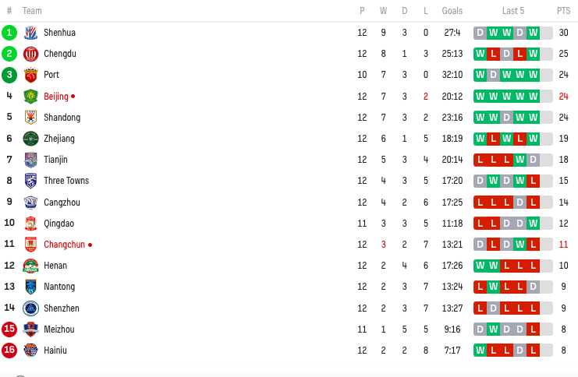
Task: Click the Shenhua team crest icon
Action: (x=30, y=33)
